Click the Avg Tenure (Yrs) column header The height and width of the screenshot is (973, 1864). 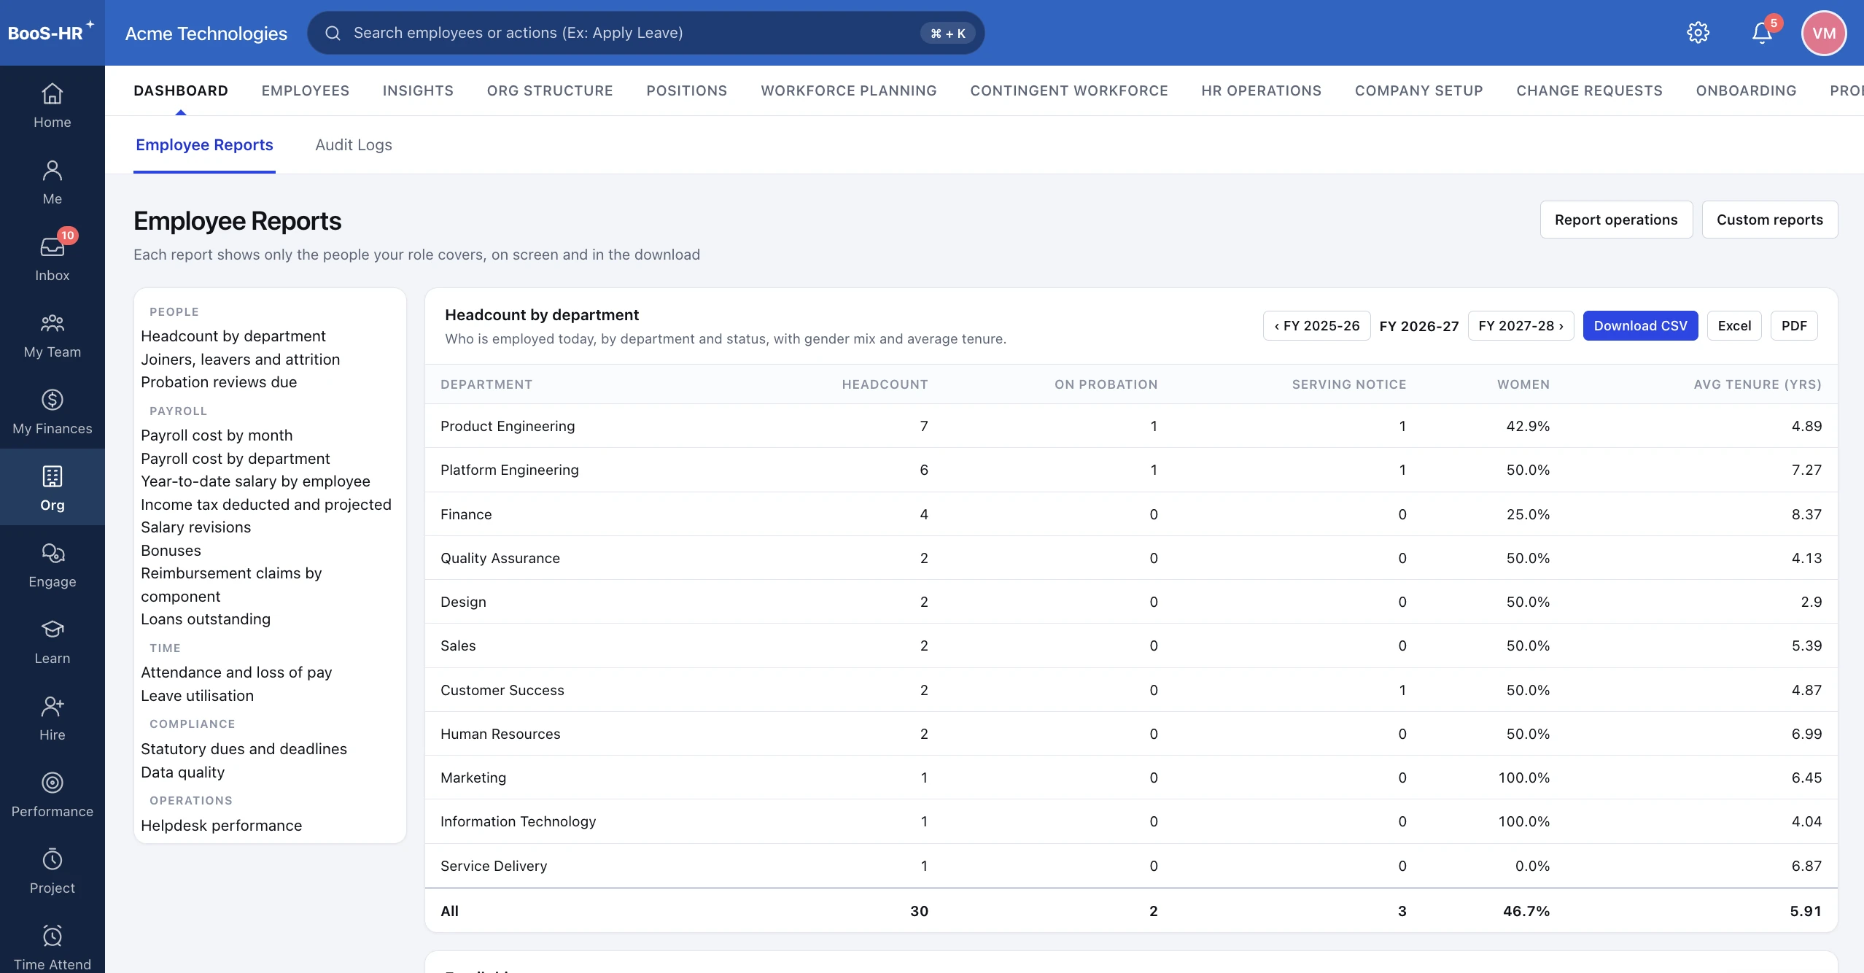tap(1758, 384)
